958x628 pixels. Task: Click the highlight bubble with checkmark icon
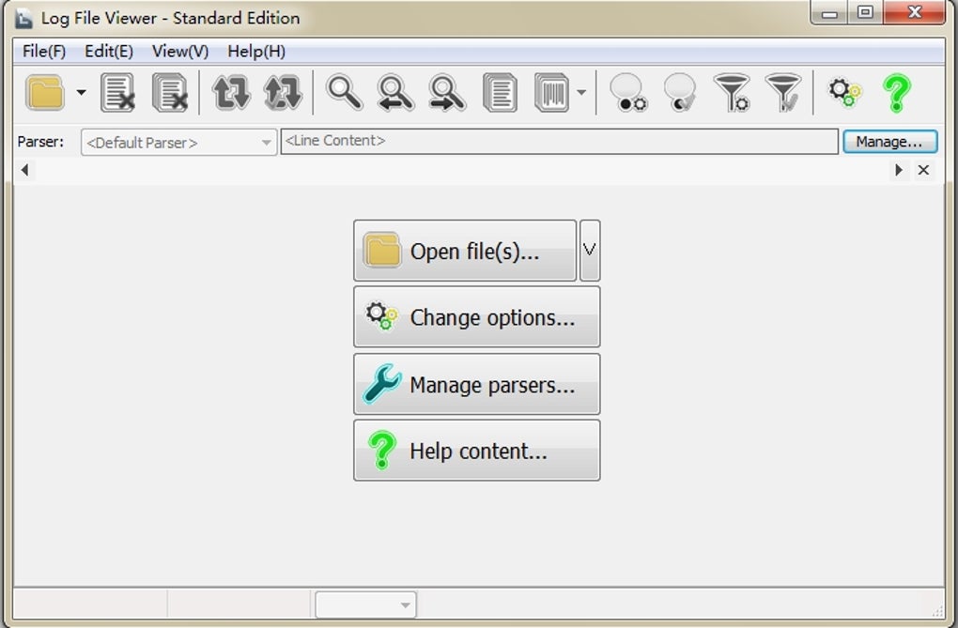coord(680,93)
